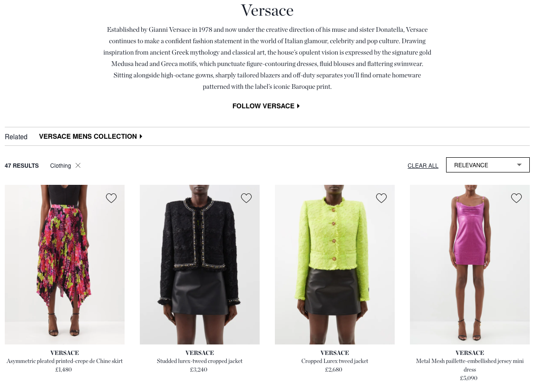This screenshot has width=535, height=382.
Task: Select Studded lurex-tweed cropped jacket title link
Action: click(x=200, y=361)
